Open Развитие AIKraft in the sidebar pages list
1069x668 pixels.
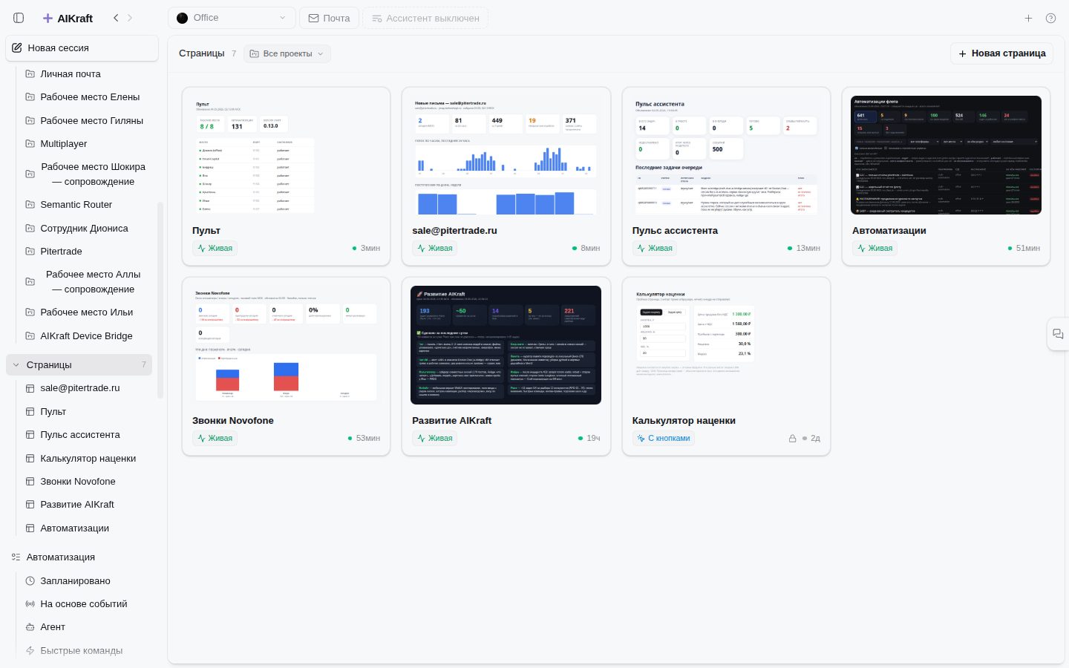coord(77,505)
